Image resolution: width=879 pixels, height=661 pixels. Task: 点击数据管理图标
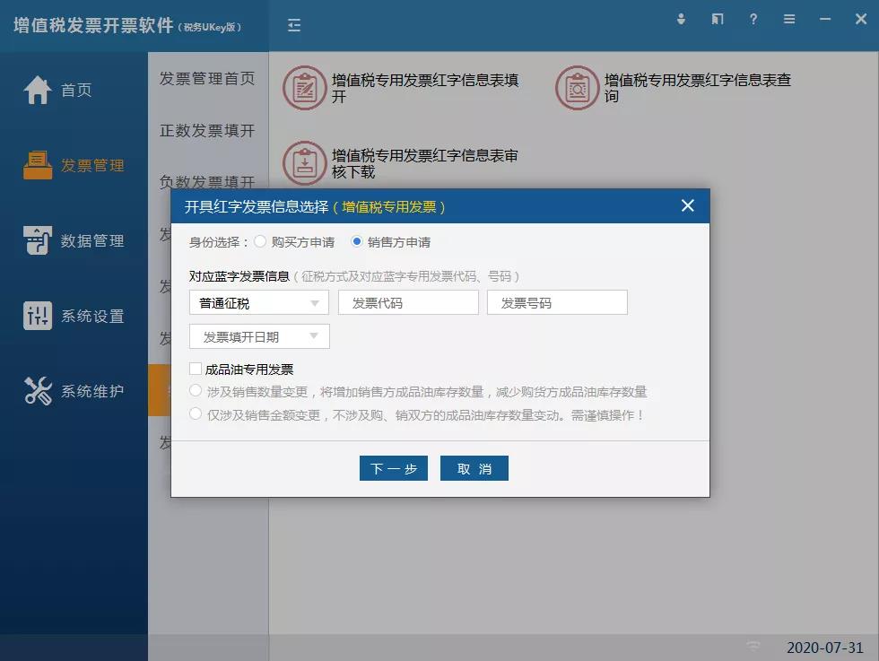tap(36, 240)
